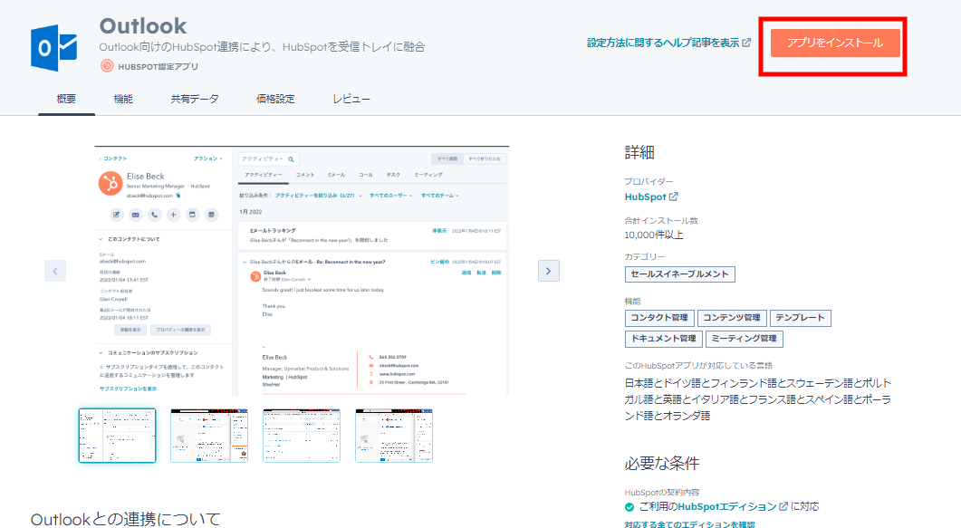Click the 10,000件以上 install count text
961x528 pixels.
click(654, 235)
